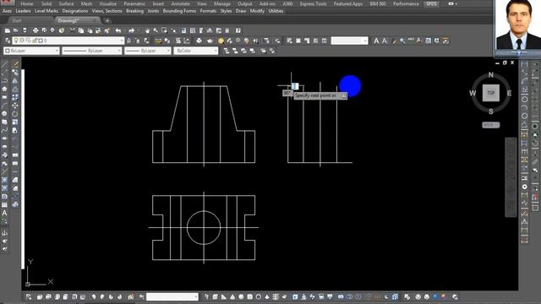Click the circle in the plan view drawing
This screenshot has width=541, height=304.
[x=204, y=227]
